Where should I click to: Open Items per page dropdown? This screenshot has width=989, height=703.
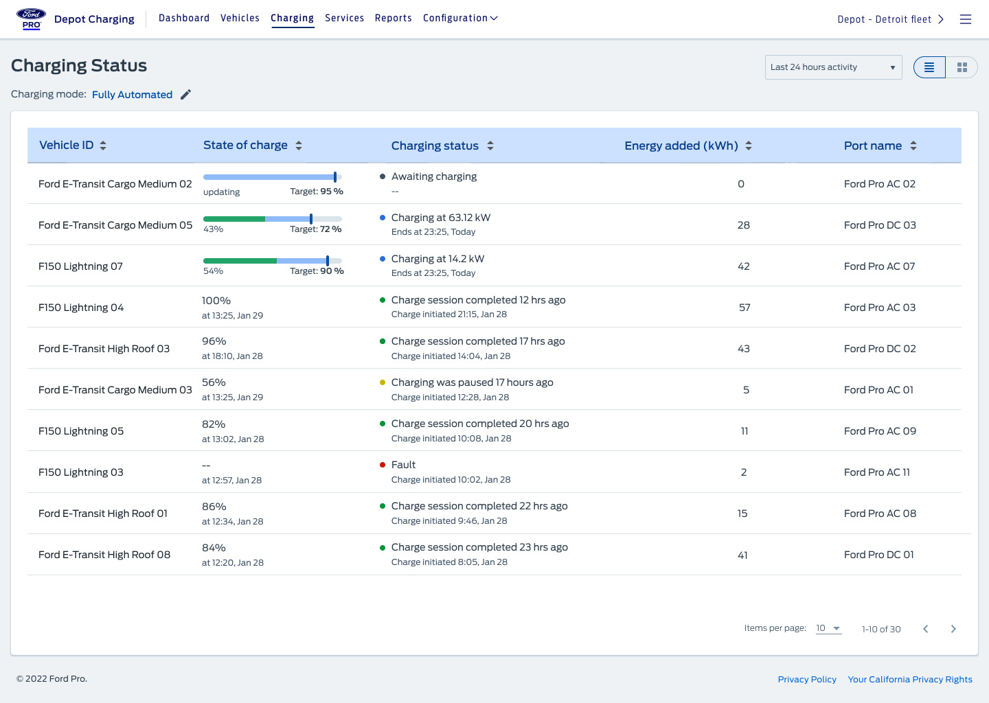828,628
